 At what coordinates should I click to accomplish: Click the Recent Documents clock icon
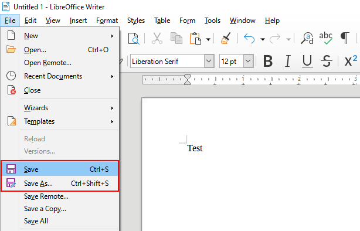(11, 76)
